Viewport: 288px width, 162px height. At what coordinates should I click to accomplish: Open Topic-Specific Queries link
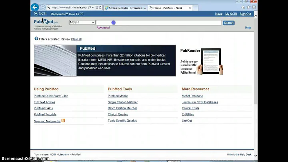tap(122, 121)
